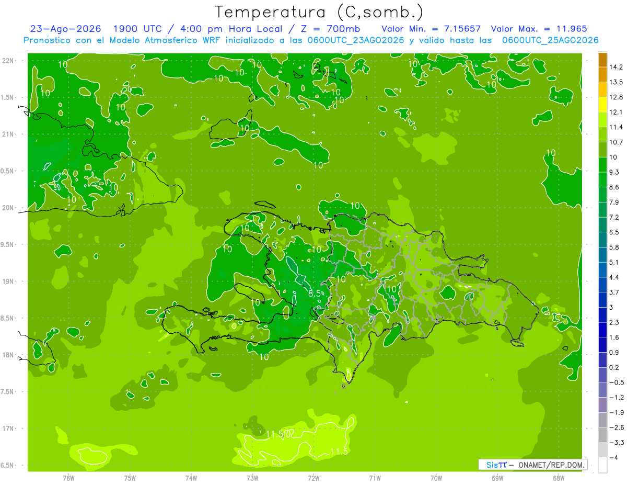
Task: Click the color bar label "10.7"
Action: coord(616,142)
